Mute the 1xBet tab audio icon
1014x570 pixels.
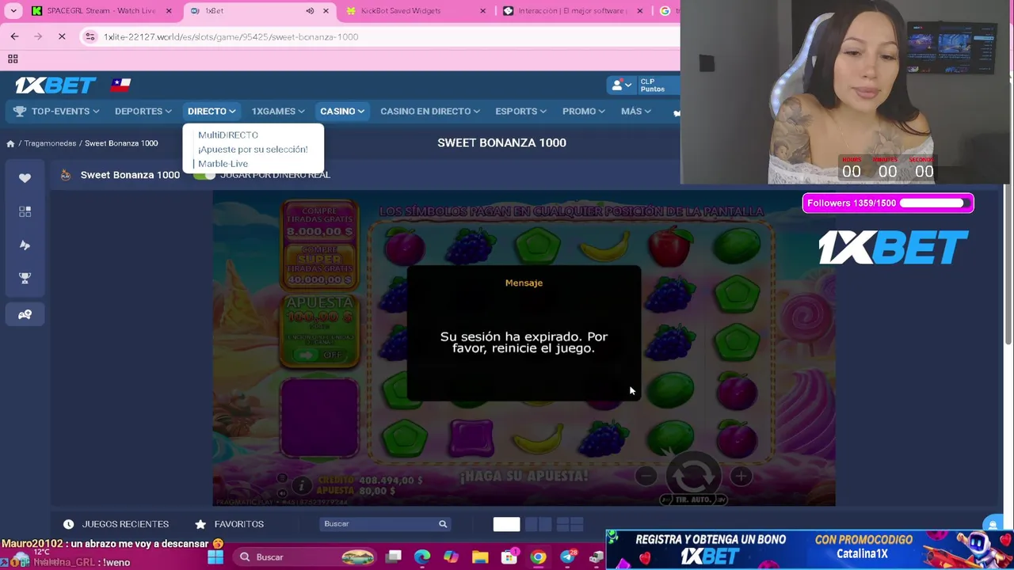click(x=310, y=11)
